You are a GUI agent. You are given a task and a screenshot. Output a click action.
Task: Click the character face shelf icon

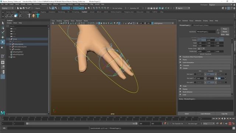[x=34, y=15]
